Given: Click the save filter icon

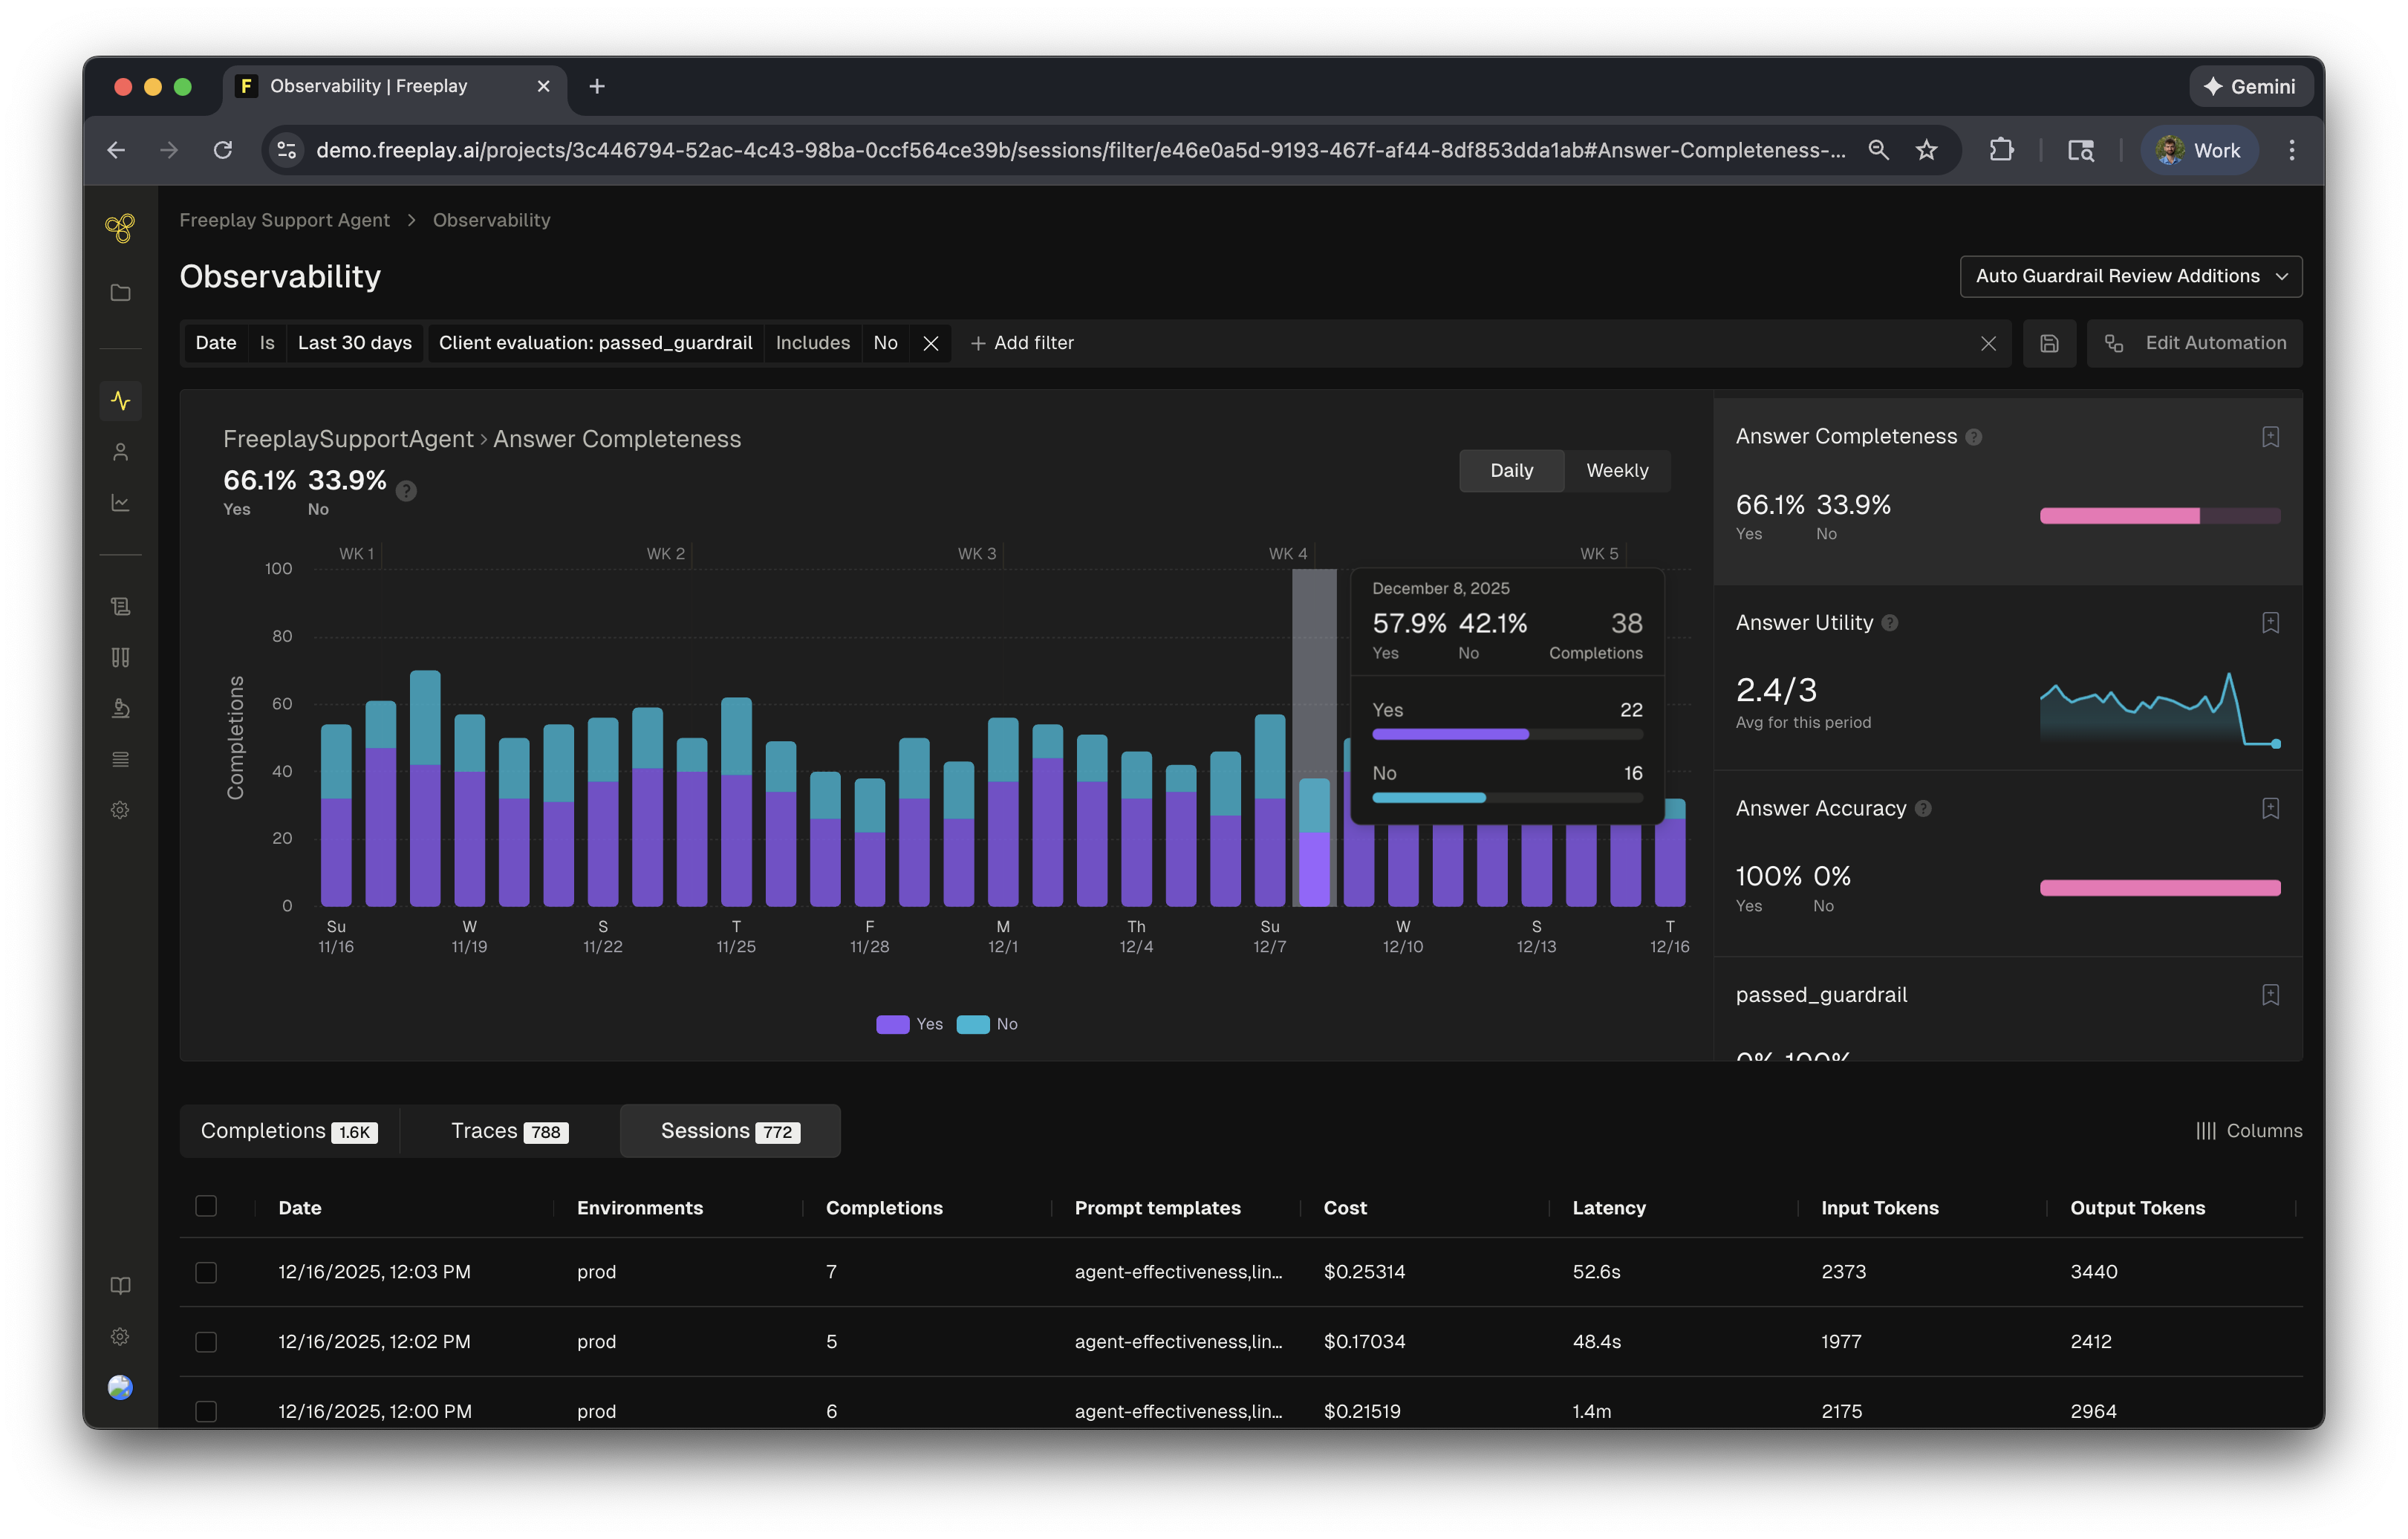Looking at the screenshot, I should point(2049,343).
